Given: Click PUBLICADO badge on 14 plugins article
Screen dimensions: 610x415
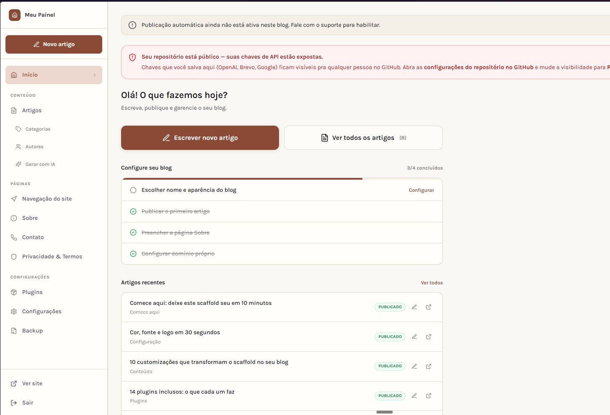Looking at the screenshot, I should (x=390, y=396).
